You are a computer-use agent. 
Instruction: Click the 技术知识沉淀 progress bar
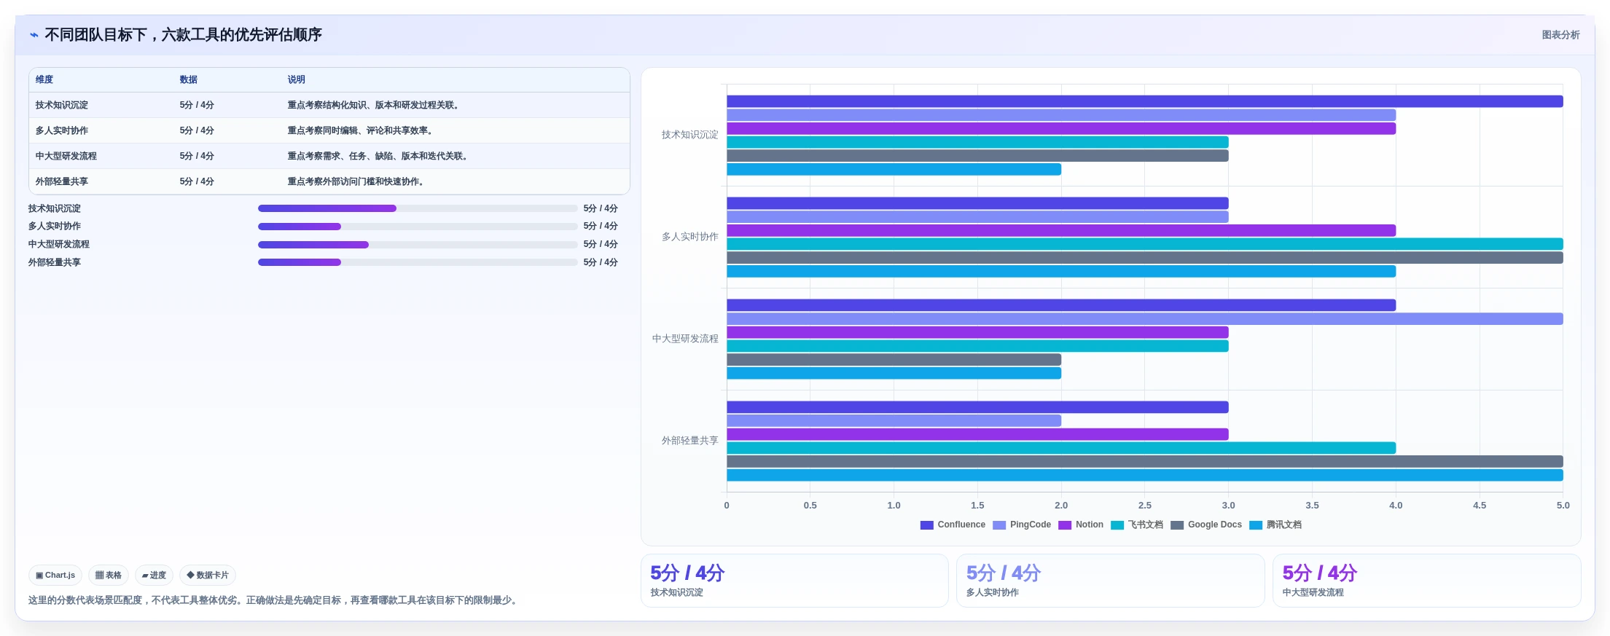pos(418,208)
